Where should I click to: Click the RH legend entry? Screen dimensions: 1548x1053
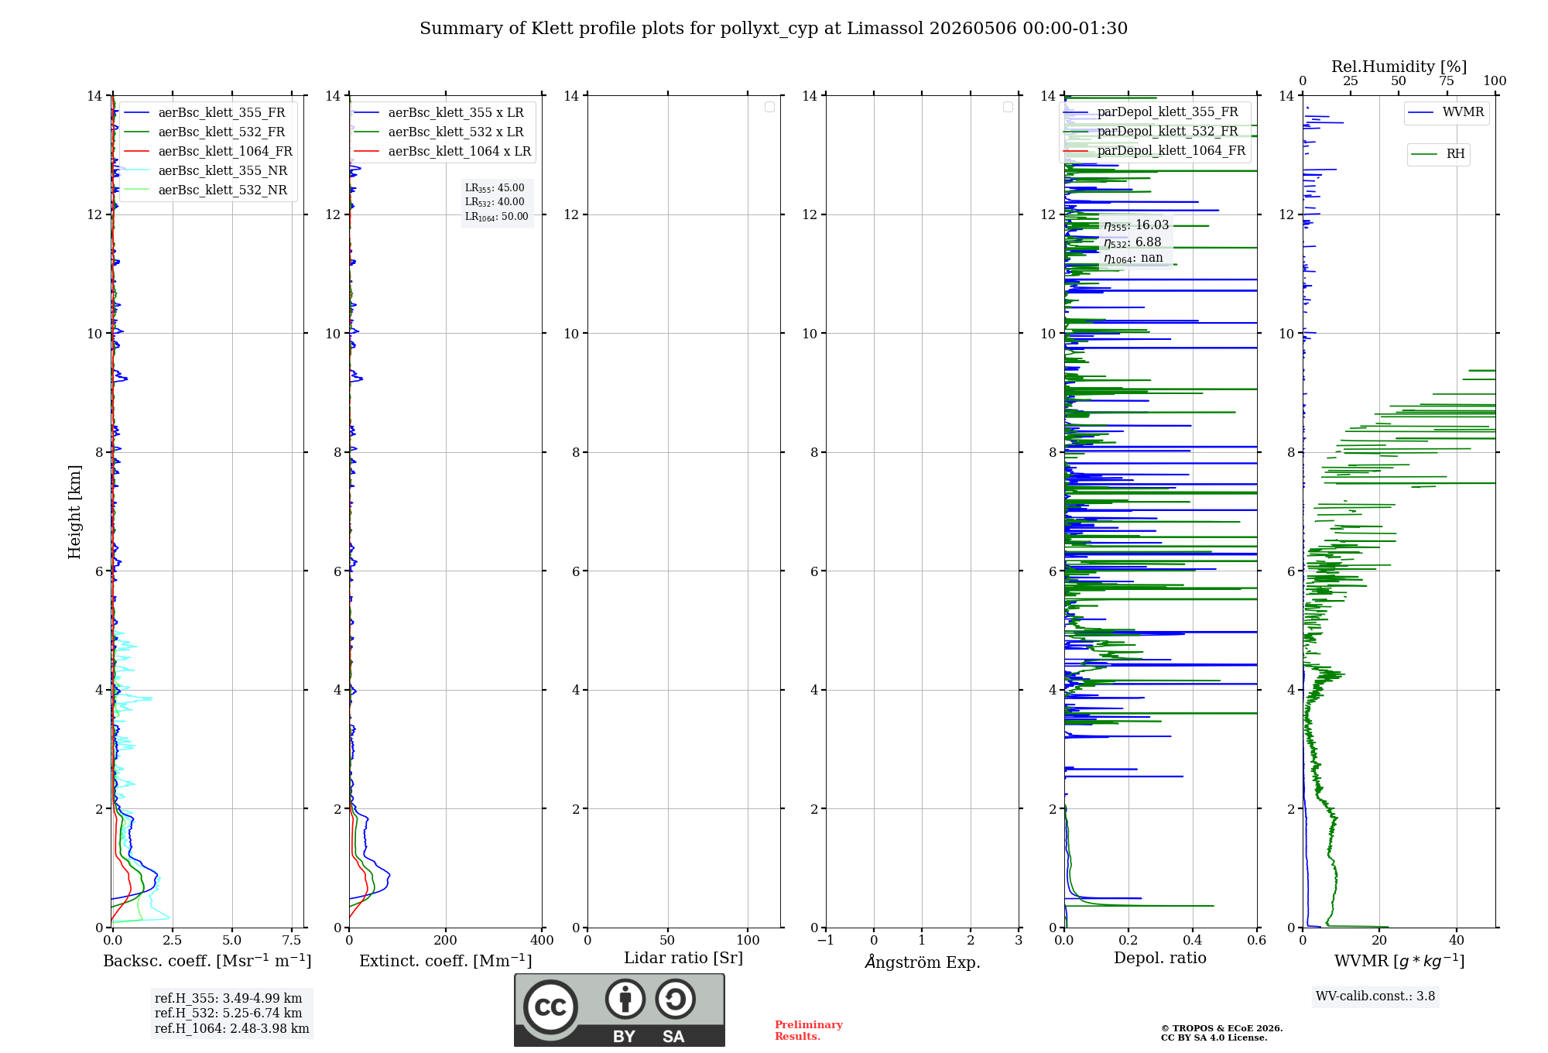click(1438, 154)
